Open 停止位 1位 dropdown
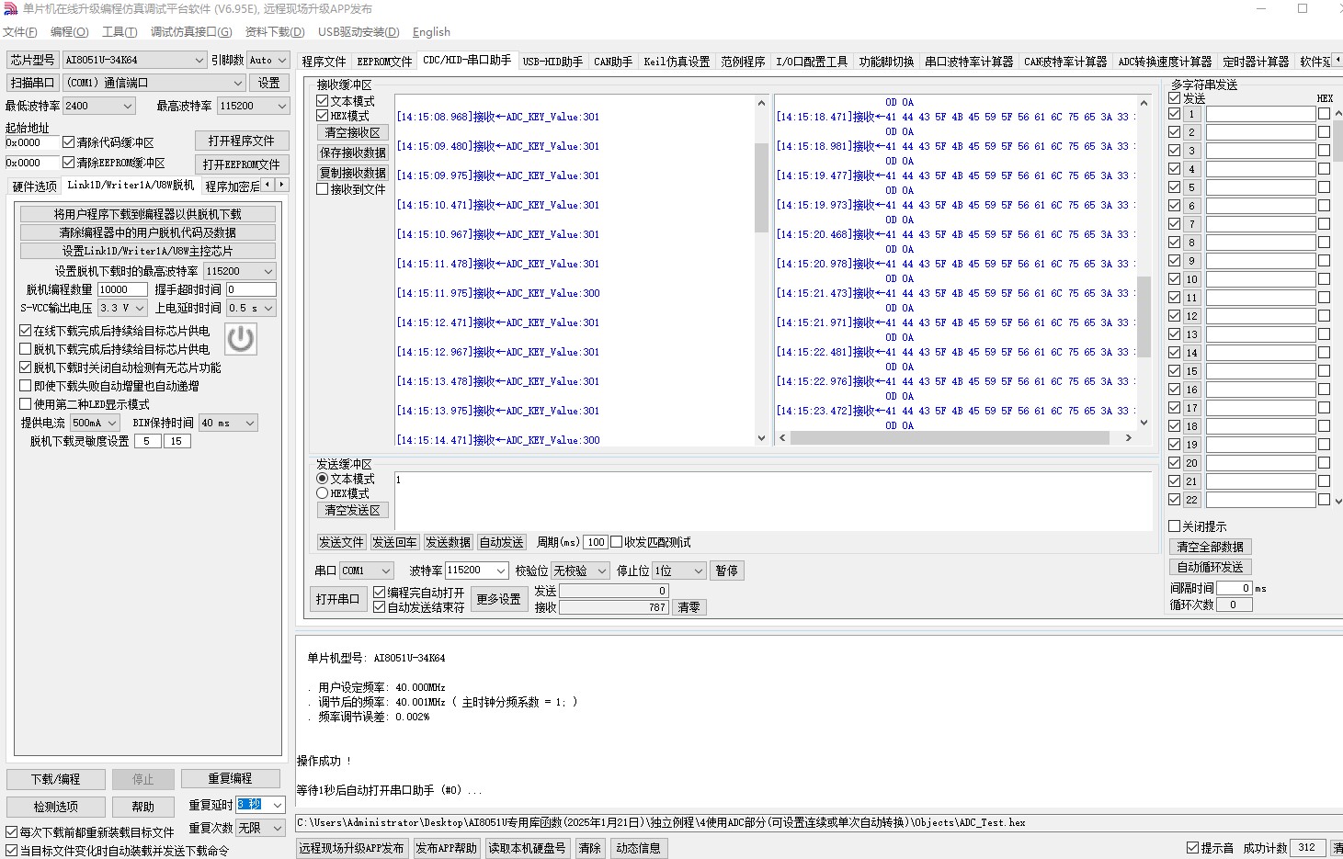Viewport: 1343px width, 859px height. [679, 571]
